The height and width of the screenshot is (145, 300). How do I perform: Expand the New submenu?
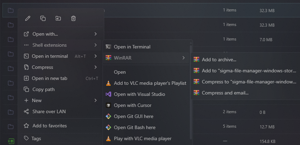click(x=61, y=100)
